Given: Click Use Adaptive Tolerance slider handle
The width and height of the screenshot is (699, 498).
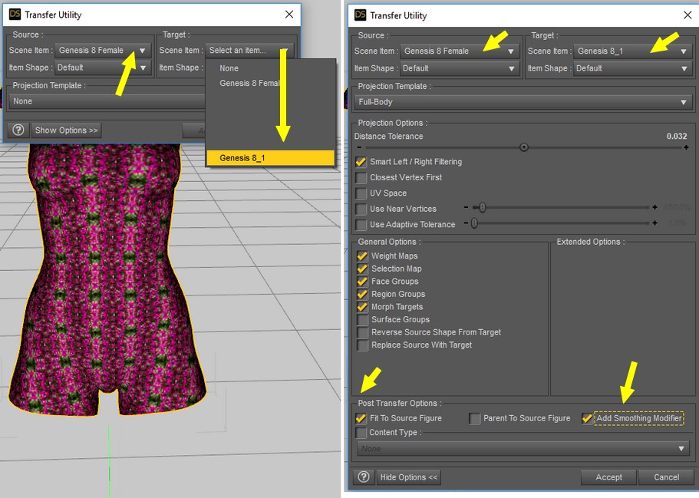Looking at the screenshot, I should [474, 223].
